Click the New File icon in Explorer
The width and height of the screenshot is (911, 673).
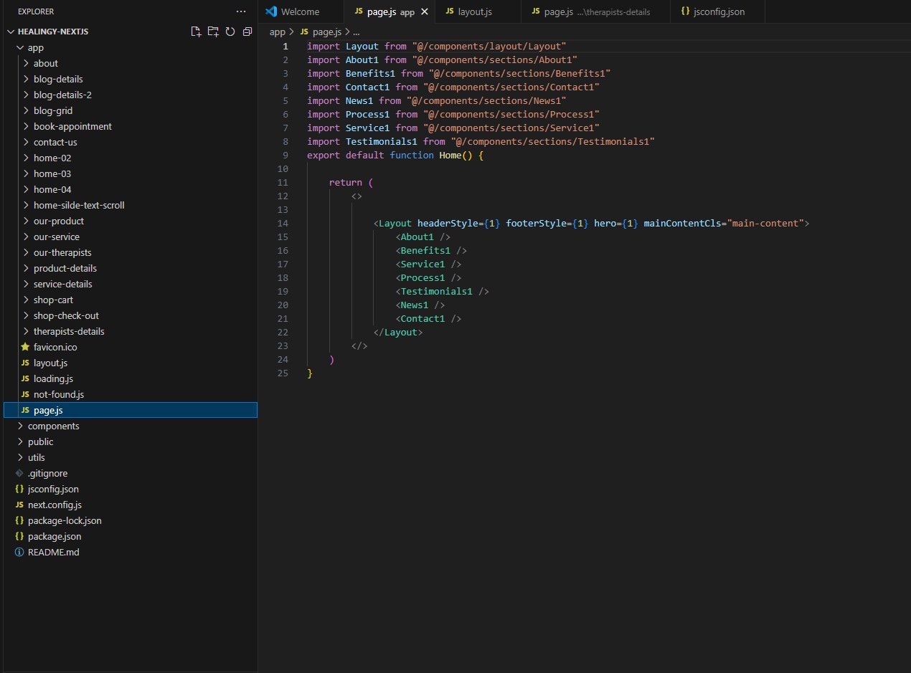(x=196, y=32)
